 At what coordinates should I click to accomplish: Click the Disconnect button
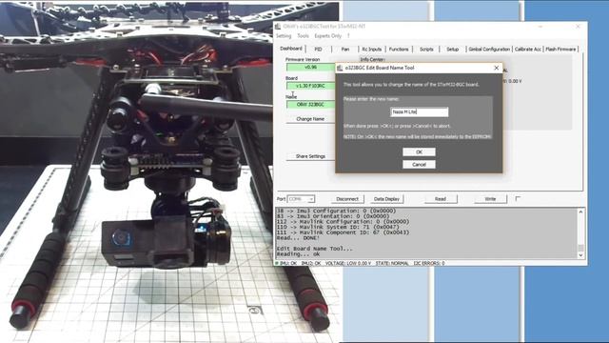pyautogui.click(x=347, y=199)
